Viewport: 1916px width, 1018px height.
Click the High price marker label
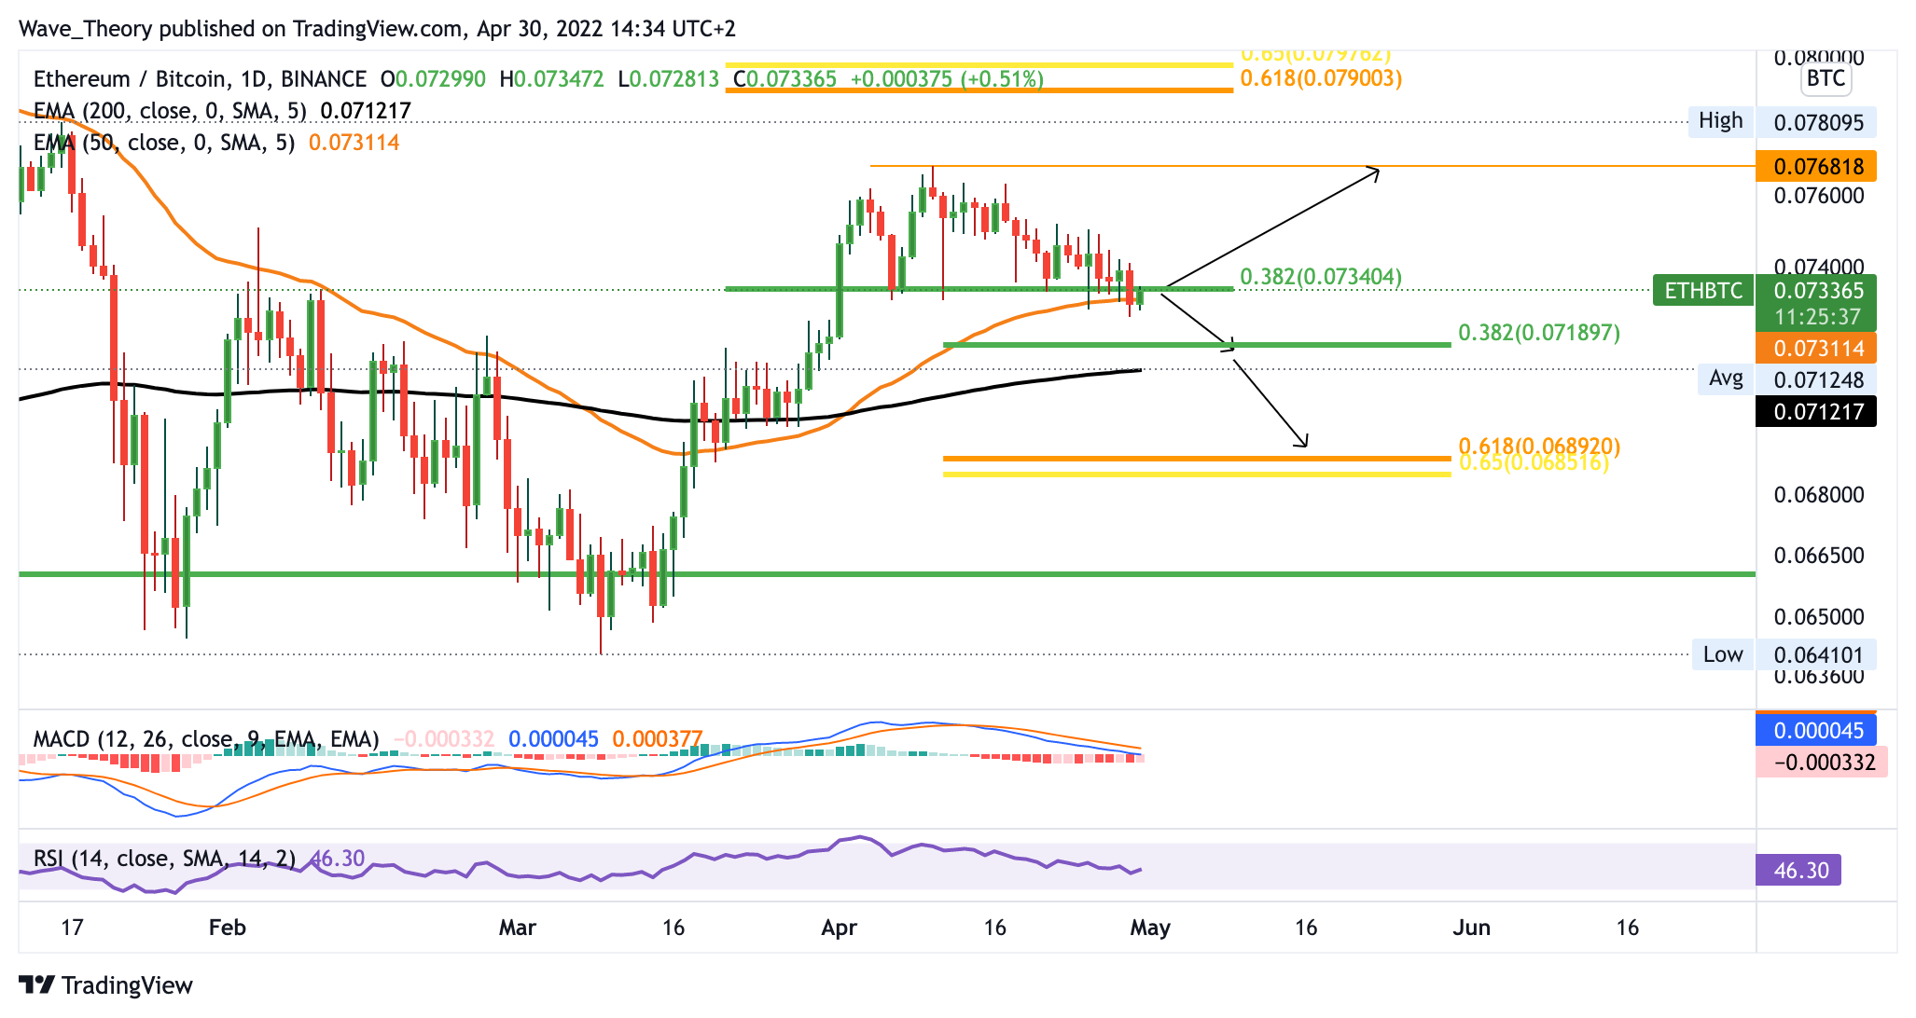1720,121
